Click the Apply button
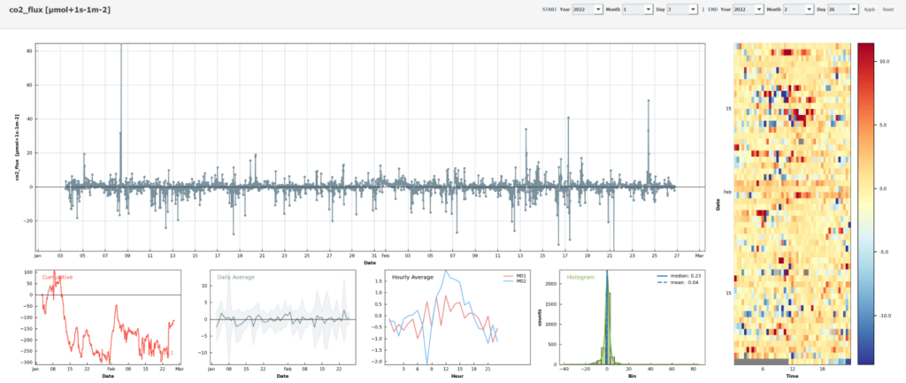 (x=869, y=10)
